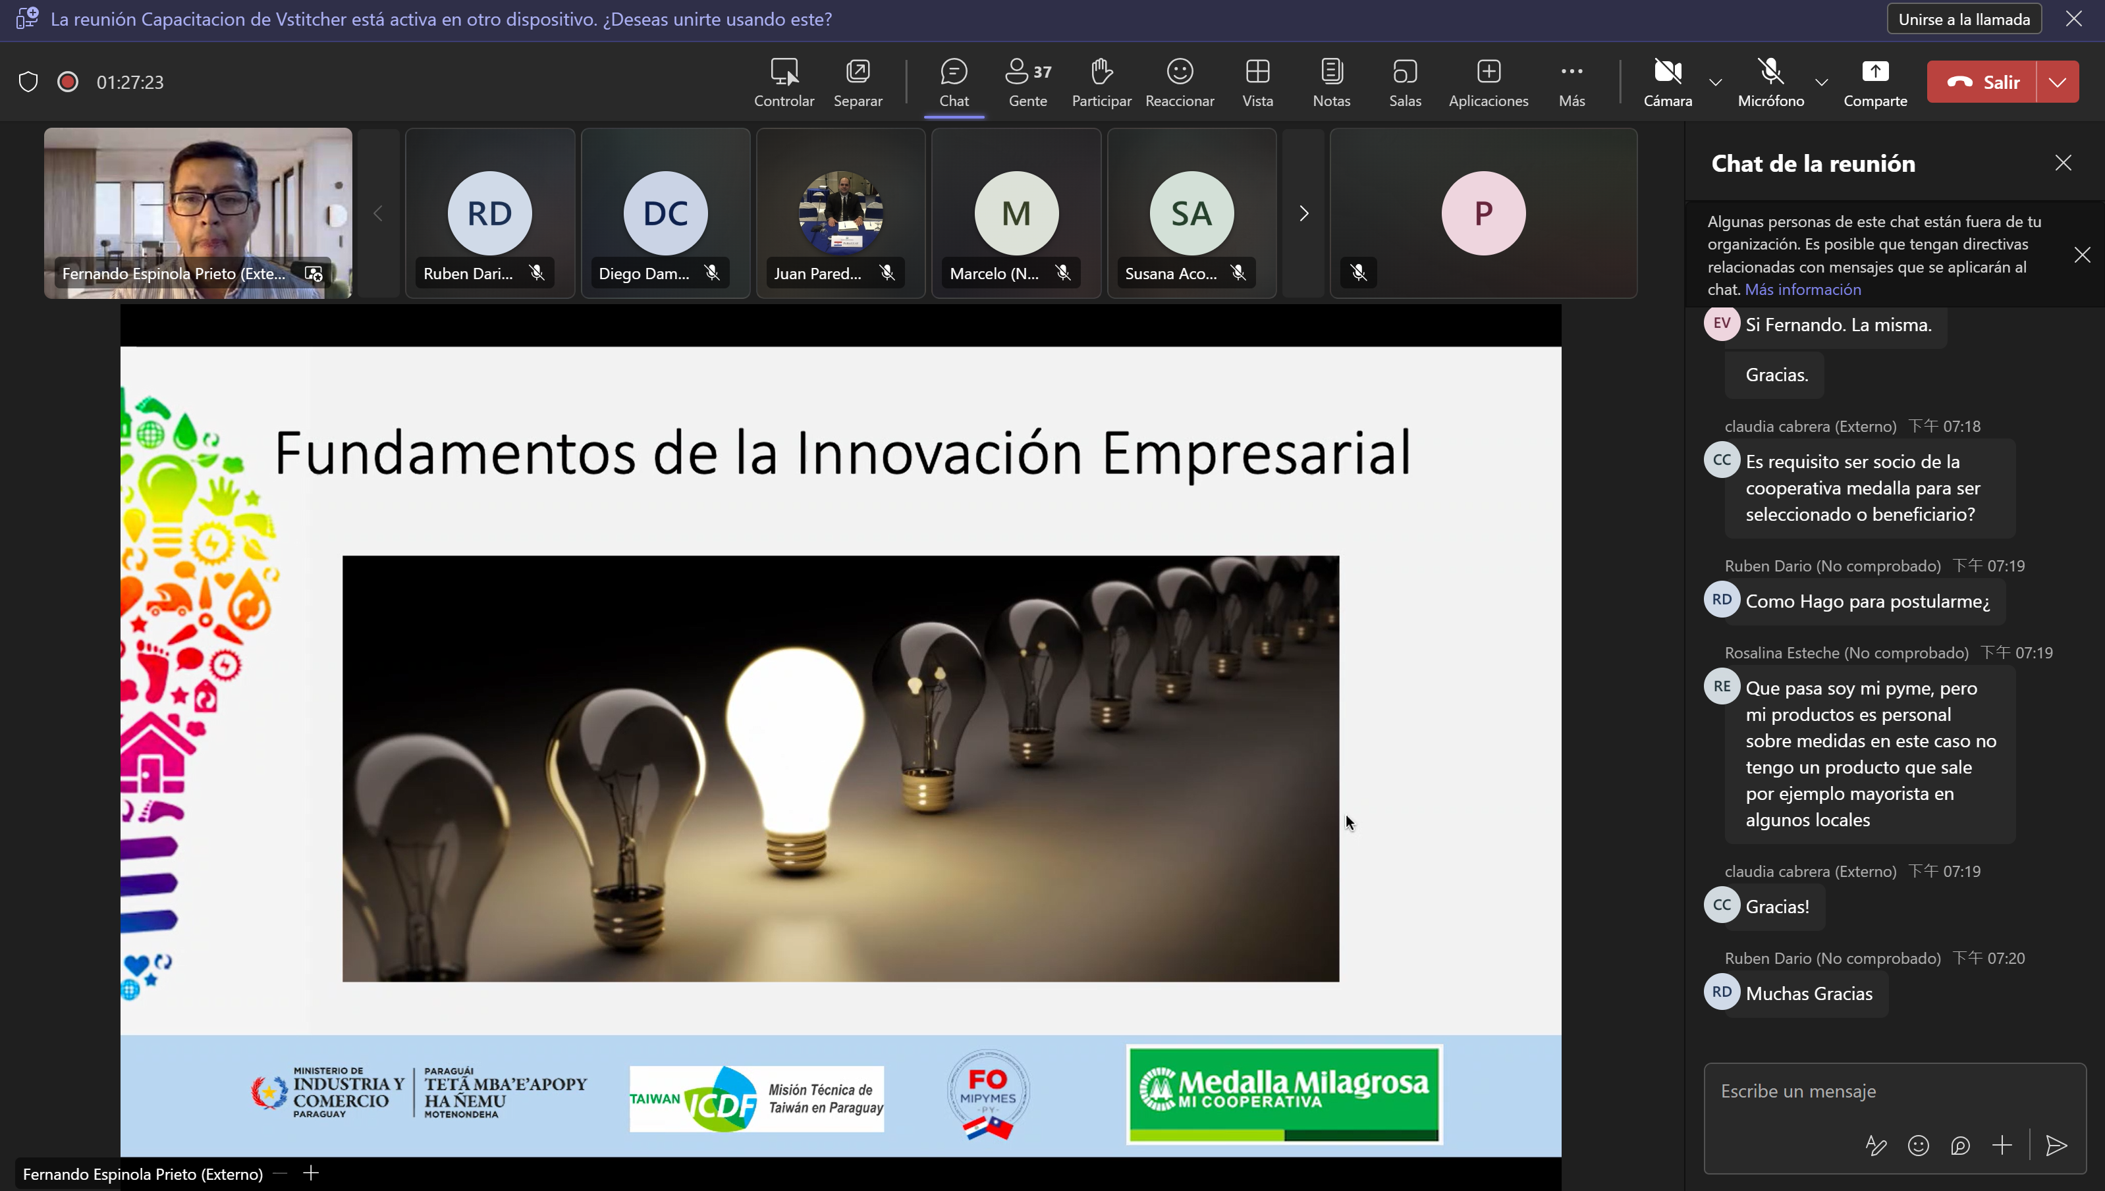Click the Medalla Milagrosa logo

pyautogui.click(x=1284, y=1094)
